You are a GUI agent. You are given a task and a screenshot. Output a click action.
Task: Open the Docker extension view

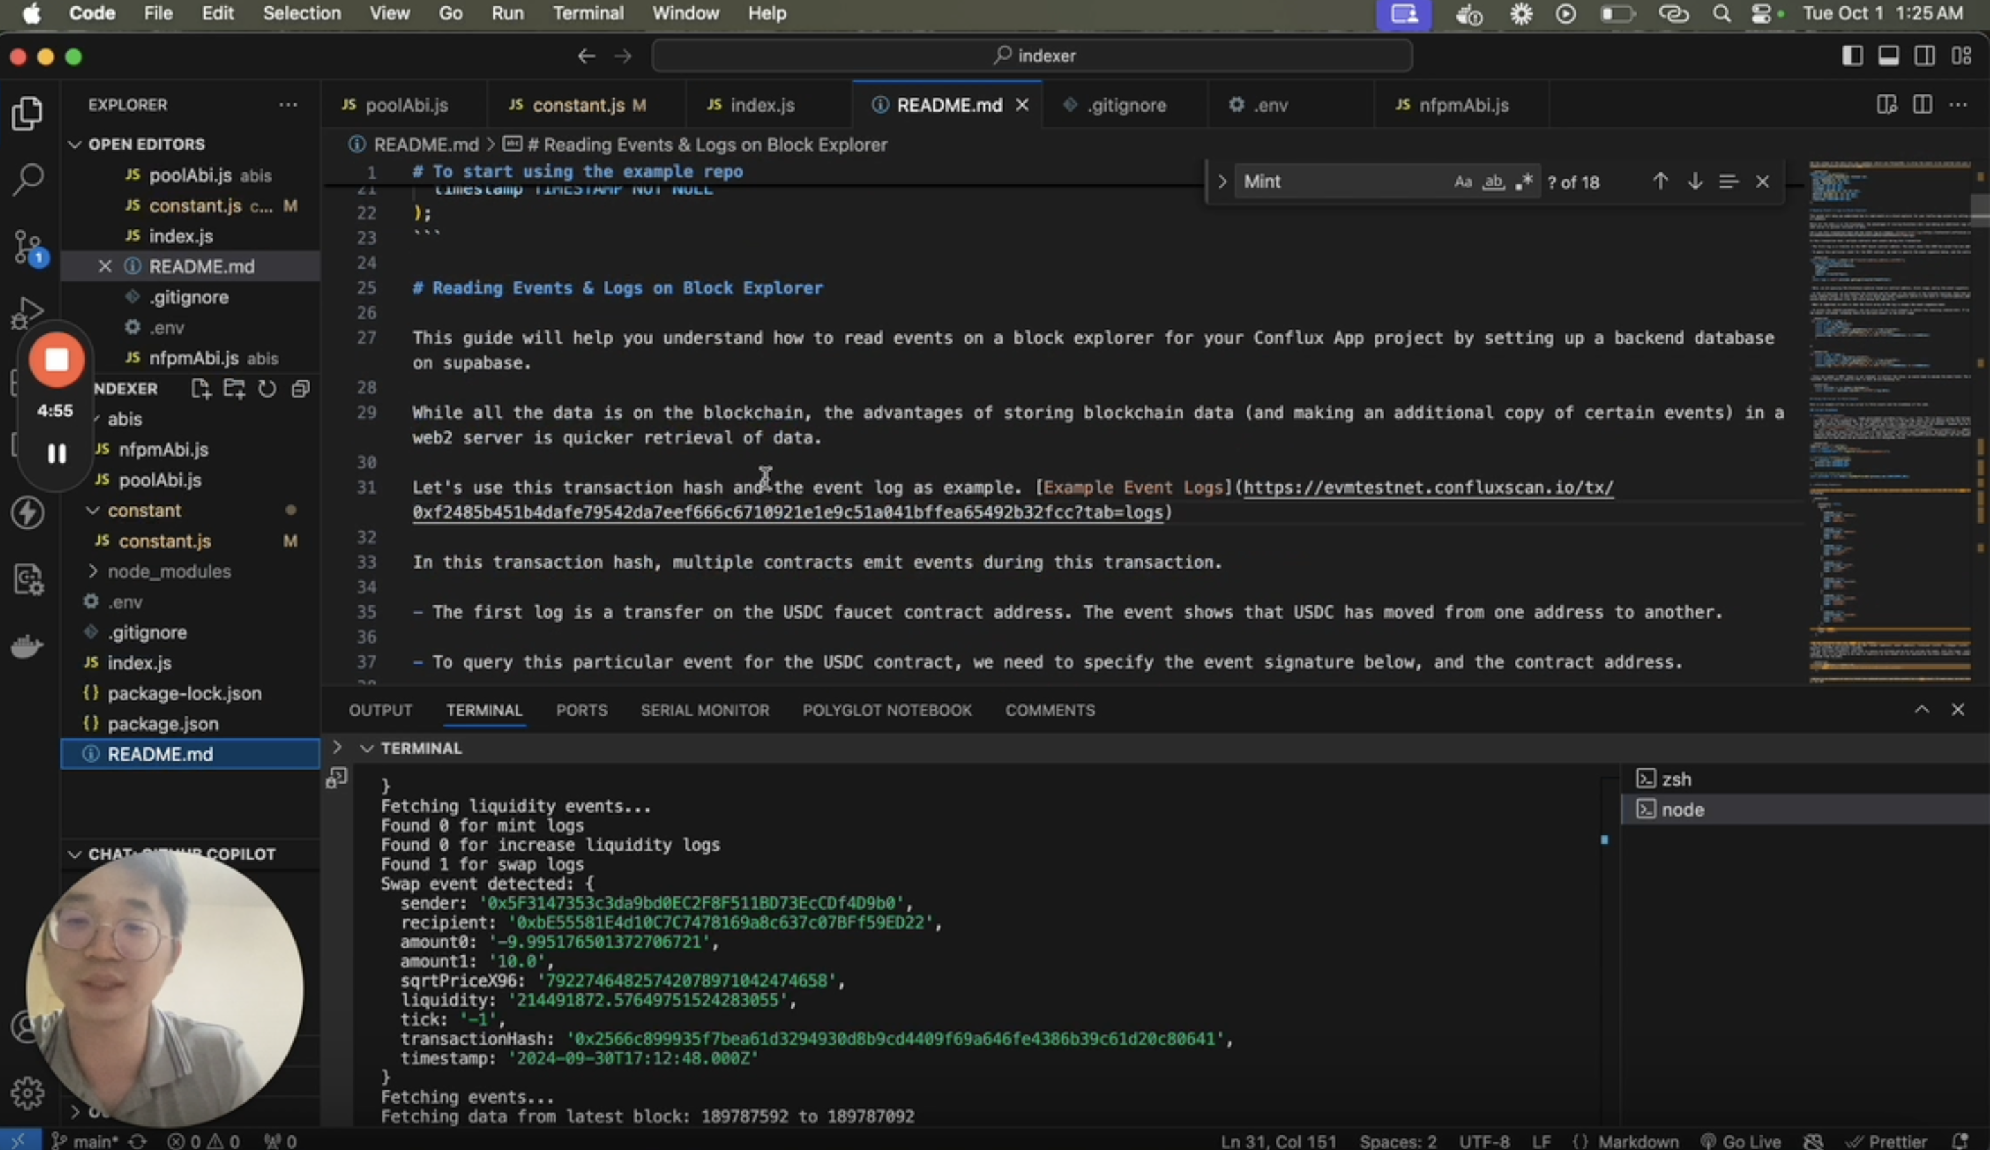coord(28,646)
